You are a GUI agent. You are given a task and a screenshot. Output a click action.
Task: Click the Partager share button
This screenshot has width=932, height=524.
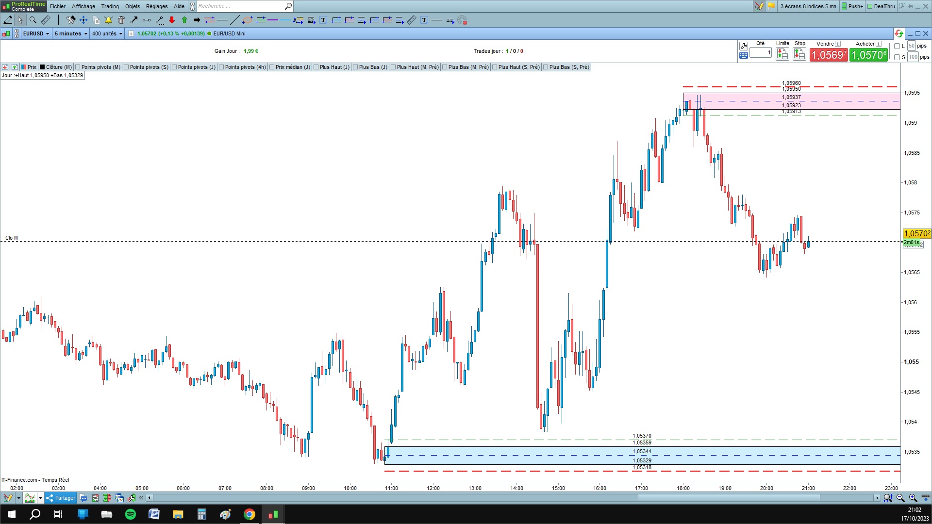click(61, 498)
